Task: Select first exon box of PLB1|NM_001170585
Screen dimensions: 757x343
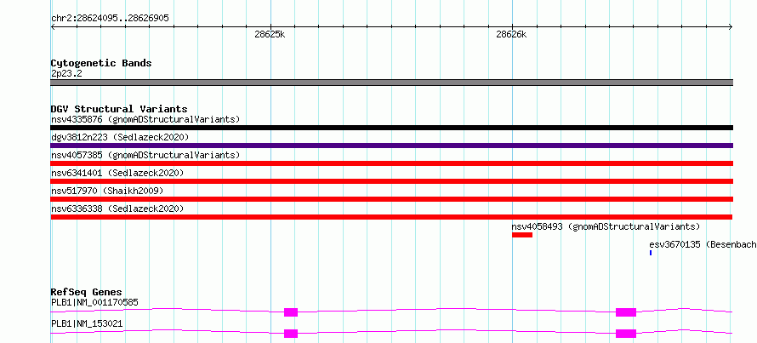Action: click(291, 312)
